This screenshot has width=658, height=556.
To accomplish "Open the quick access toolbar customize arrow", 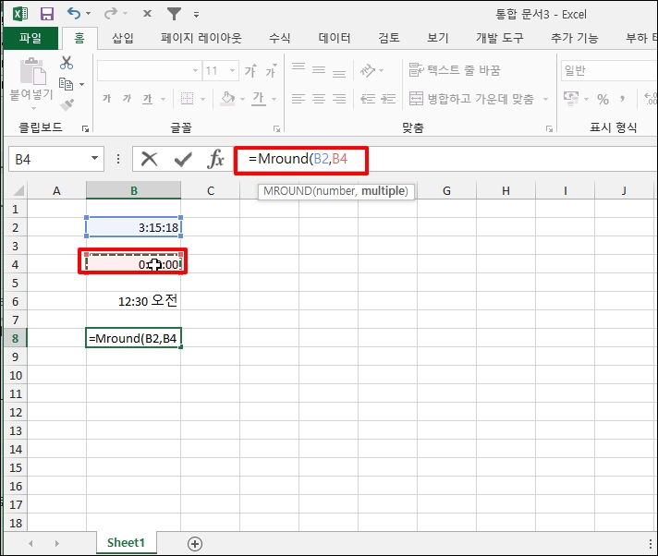I will pos(196,15).
